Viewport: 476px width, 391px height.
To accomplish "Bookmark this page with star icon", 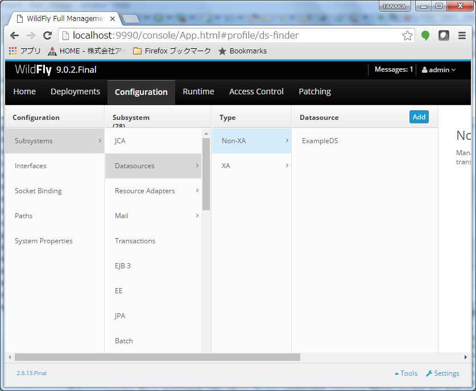I will pos(407,36).
